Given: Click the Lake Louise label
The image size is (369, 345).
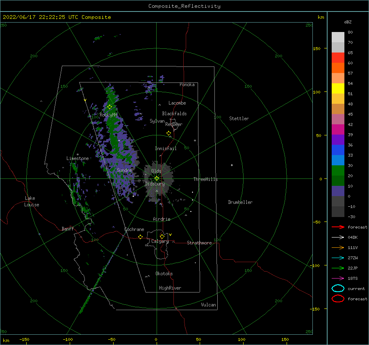Looking at the screenshot, I should pos(32,201).
